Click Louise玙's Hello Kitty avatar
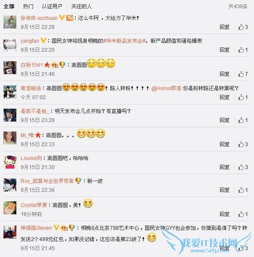Image resolution: width=254 pixels, height=257 pixels. (10, 162)
